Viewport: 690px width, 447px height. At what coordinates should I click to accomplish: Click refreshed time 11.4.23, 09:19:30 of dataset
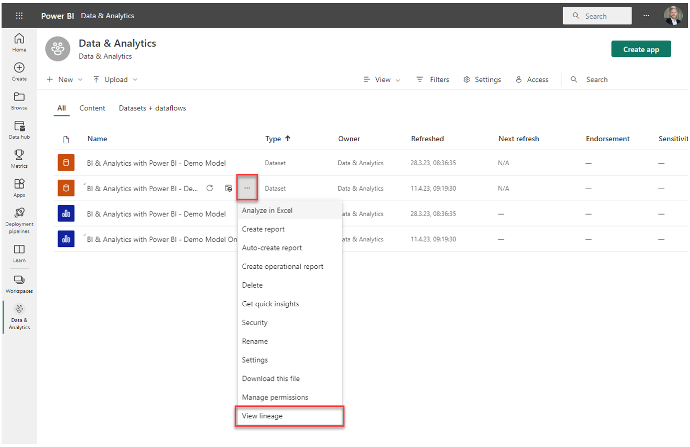(x=433, y=189)
